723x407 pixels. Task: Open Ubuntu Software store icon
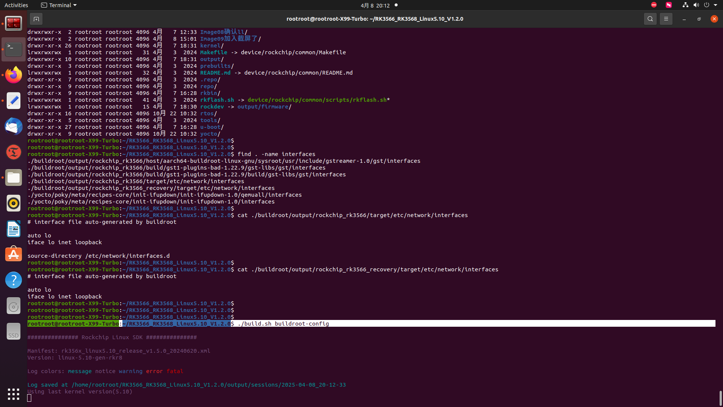(x=14, y=254)
